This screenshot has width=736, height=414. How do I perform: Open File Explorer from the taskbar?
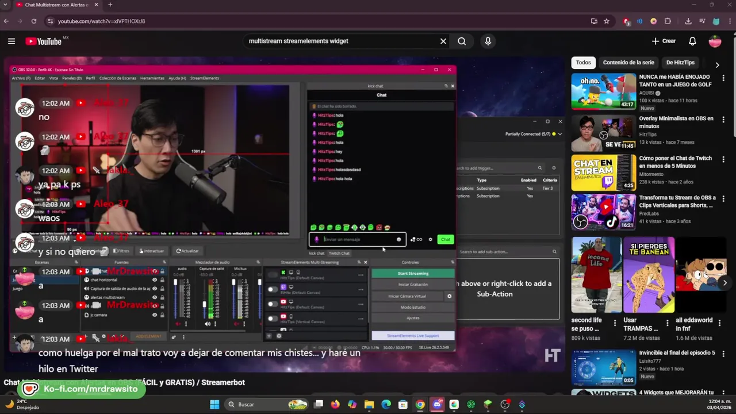tap(369, 404)
